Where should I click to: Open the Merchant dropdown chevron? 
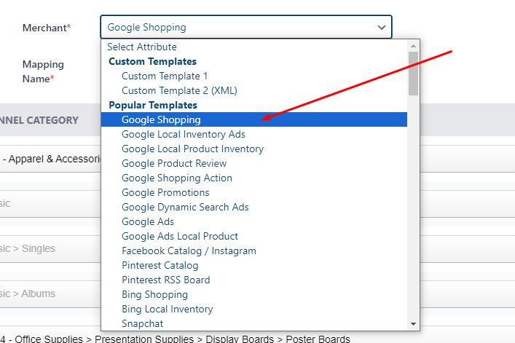[x=381, y=27]
